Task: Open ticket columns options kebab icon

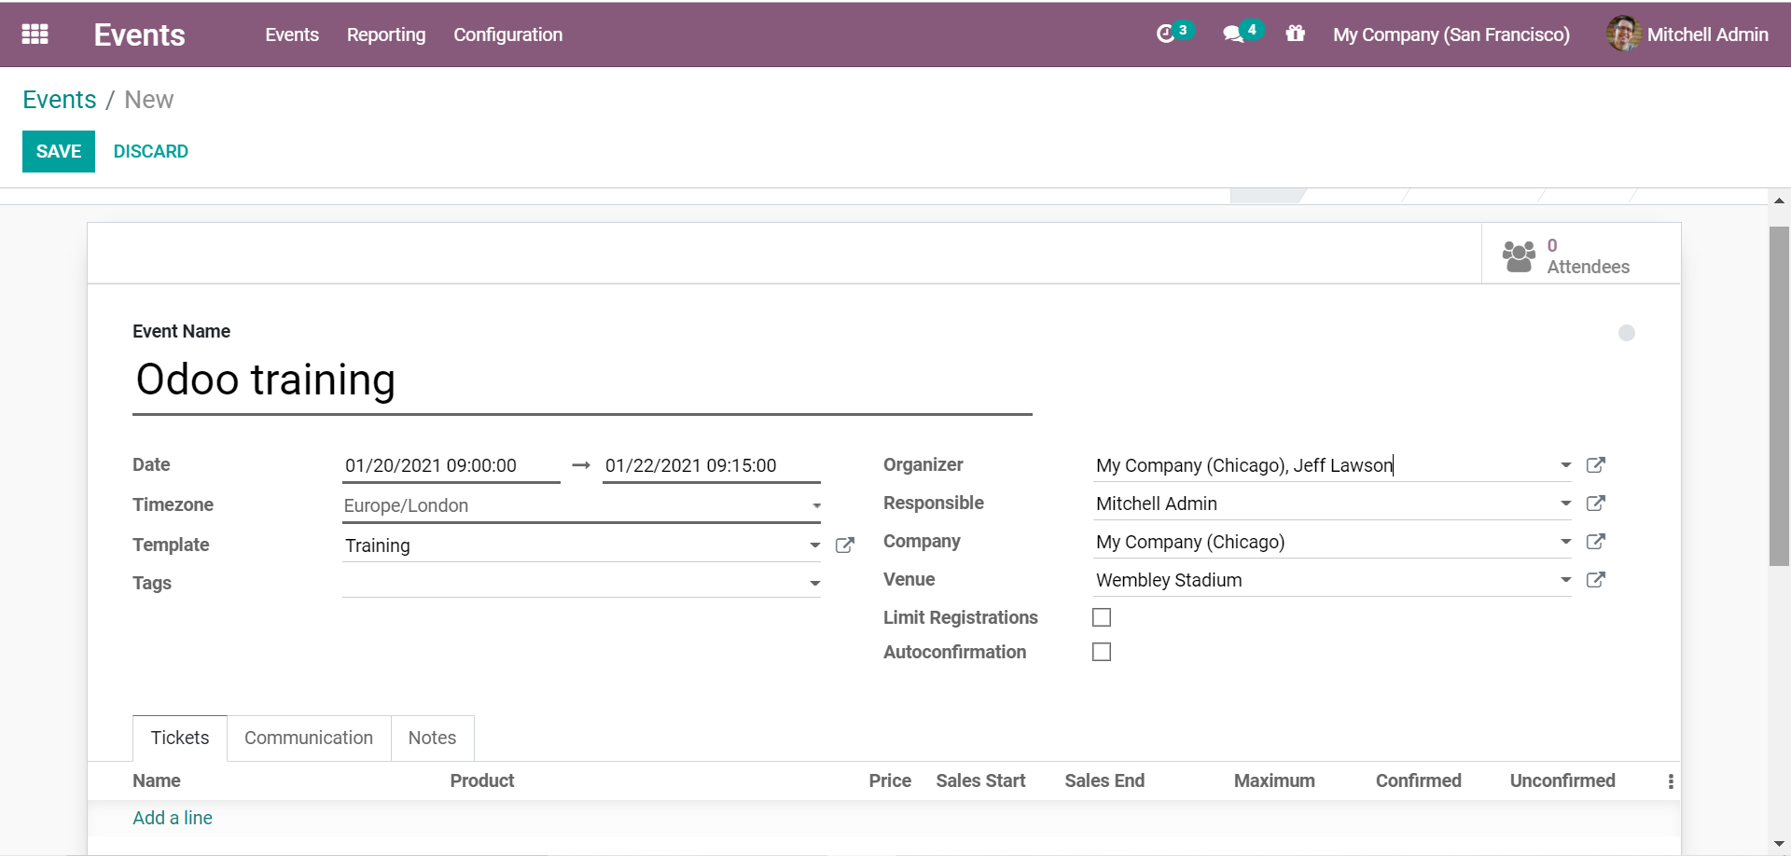Action: (x=1671, y=781)
